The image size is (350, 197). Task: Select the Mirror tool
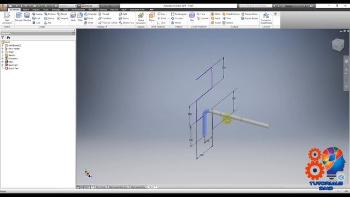click(x=176, y=23)
